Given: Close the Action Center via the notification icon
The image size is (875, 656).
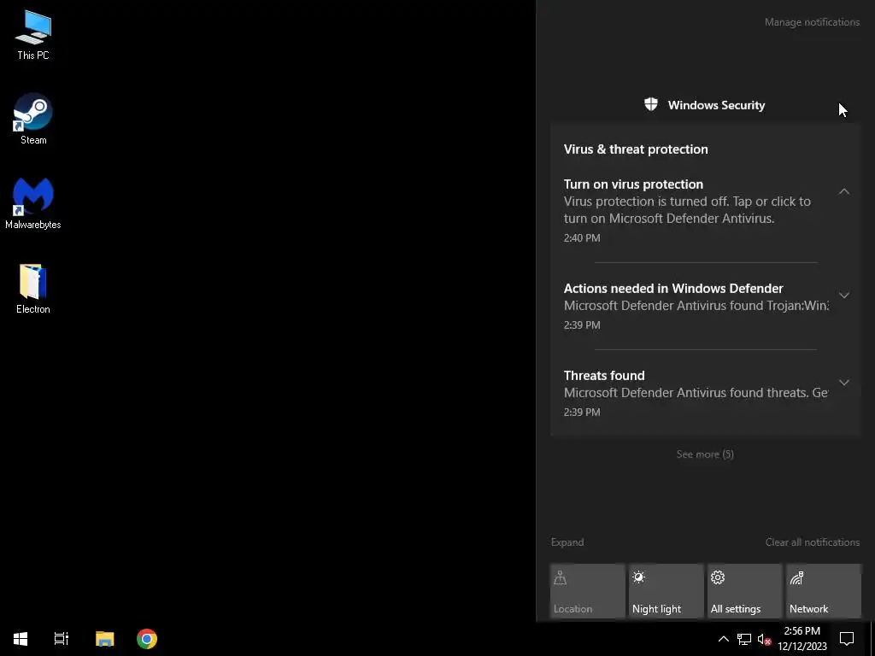Looking at the screenshot, I should (x=847, y=639).
